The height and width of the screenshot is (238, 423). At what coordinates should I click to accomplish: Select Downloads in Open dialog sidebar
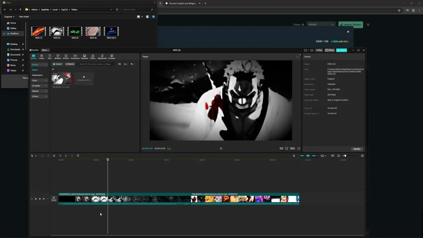tap(15, 49)
